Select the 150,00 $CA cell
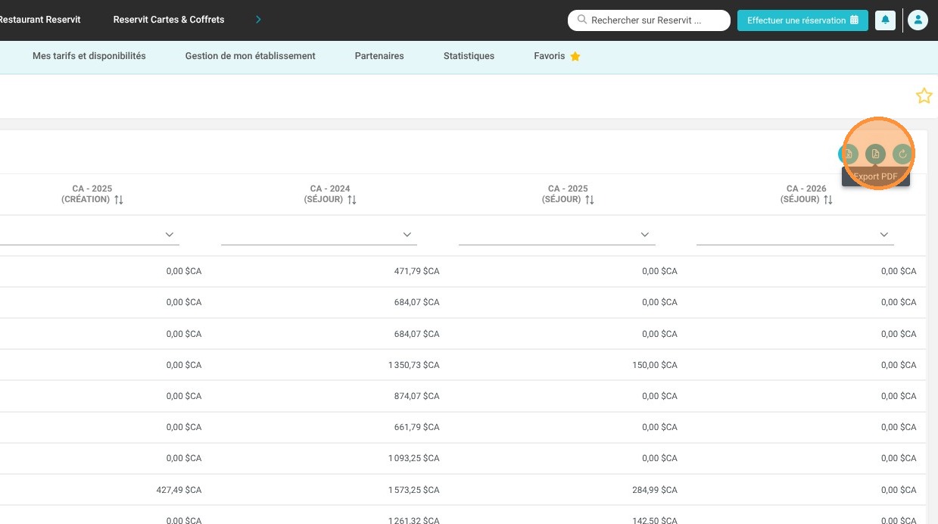 click(654, 365)
